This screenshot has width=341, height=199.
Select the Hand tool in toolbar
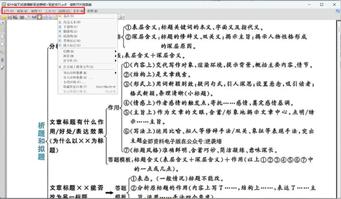[39, 17]
